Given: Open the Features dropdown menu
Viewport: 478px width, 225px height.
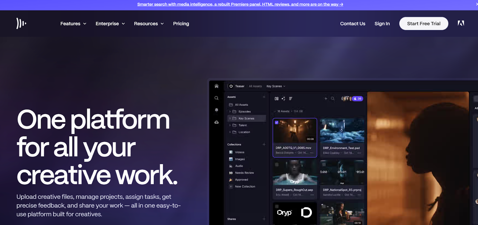Looking at the screenshot, I should [x=73, y=24].
